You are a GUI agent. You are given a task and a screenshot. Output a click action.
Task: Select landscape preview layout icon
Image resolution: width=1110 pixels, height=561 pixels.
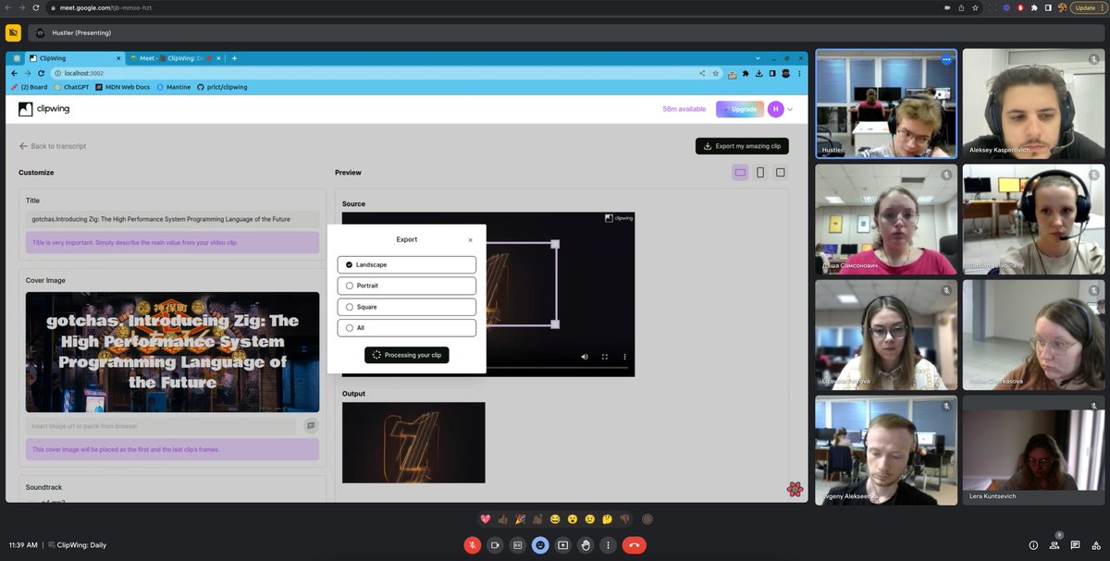point(740,173)
